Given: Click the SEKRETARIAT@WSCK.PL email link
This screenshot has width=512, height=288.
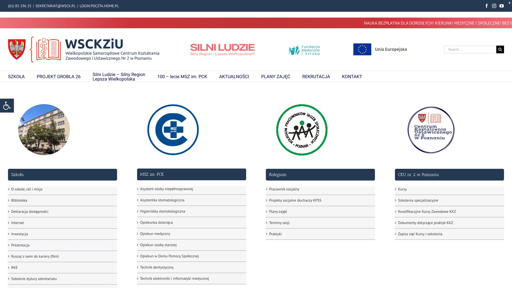Looking at the screenshot, I should [x=55, y=6].
